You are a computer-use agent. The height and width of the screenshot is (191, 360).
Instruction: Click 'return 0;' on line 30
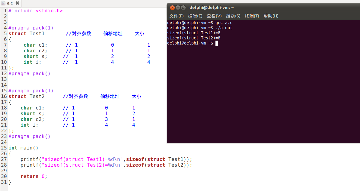coord(34,177)
